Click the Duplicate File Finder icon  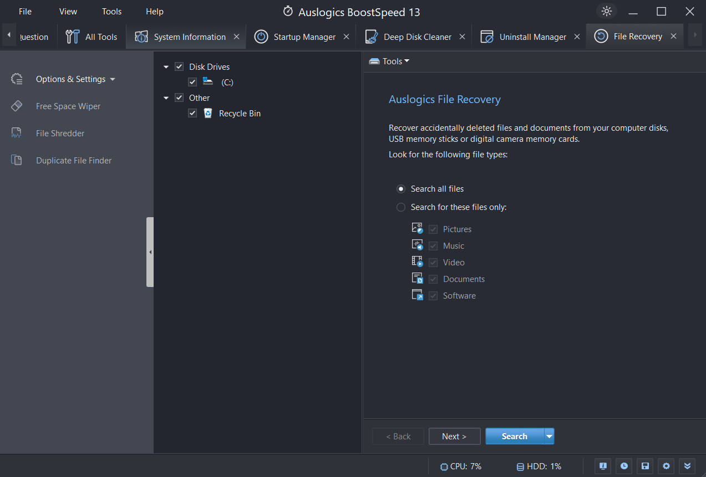[x=17, y=160]
